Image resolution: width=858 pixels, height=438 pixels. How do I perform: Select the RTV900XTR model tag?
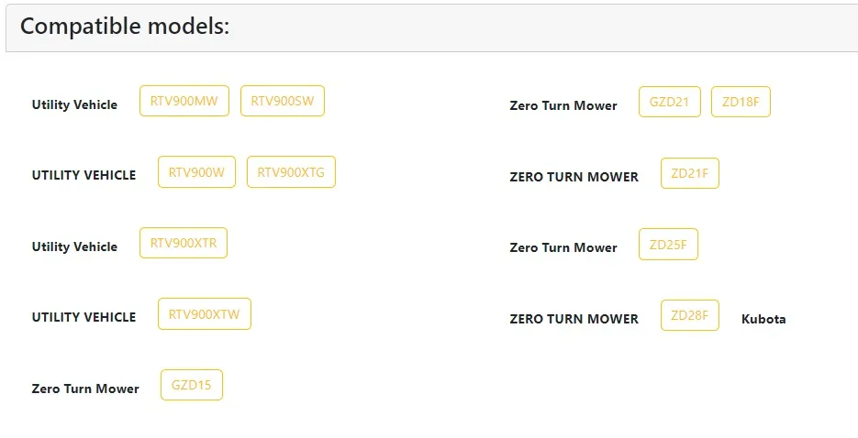click(184, 244)
